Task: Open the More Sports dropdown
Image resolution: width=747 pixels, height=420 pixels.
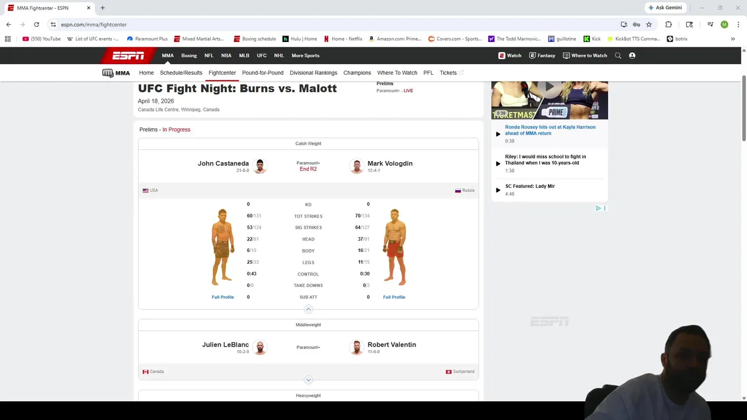Action: click(x=305, y=55)
